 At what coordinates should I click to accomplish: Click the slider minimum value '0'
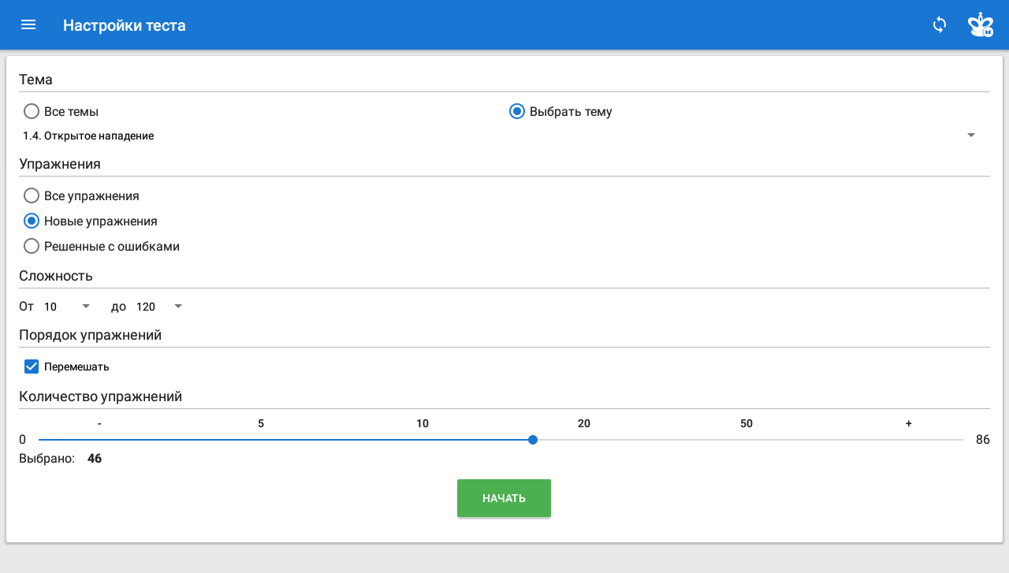point(23,440)
